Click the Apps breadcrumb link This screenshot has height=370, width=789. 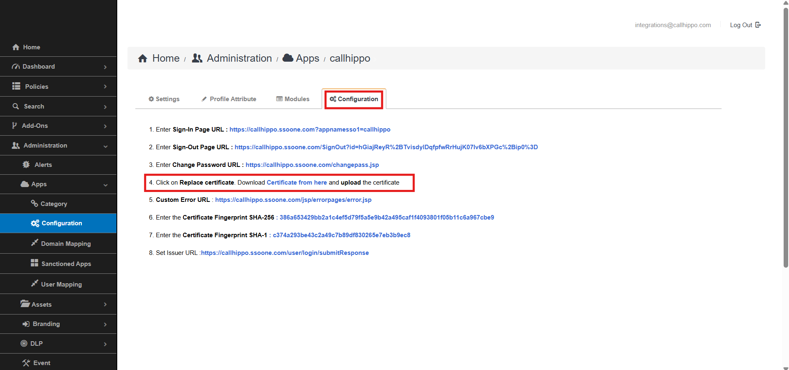coord(307,58)
